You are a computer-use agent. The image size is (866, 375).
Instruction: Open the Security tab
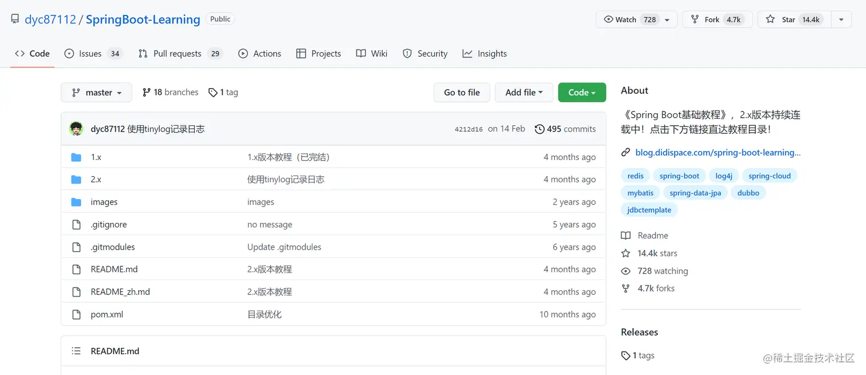coord(425,53)
